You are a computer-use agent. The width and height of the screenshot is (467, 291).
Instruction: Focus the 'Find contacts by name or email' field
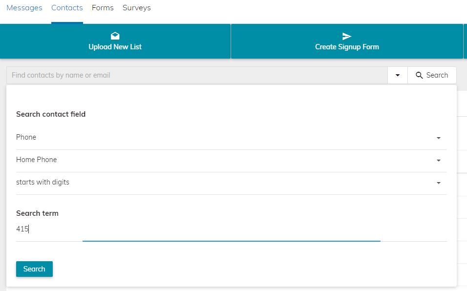197,75
